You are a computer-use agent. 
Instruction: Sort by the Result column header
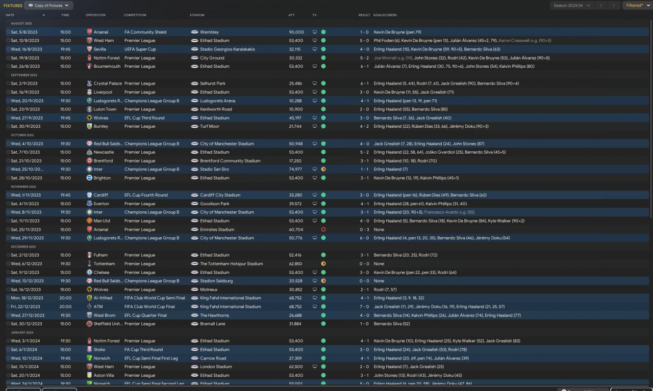[x=364, y=15]
